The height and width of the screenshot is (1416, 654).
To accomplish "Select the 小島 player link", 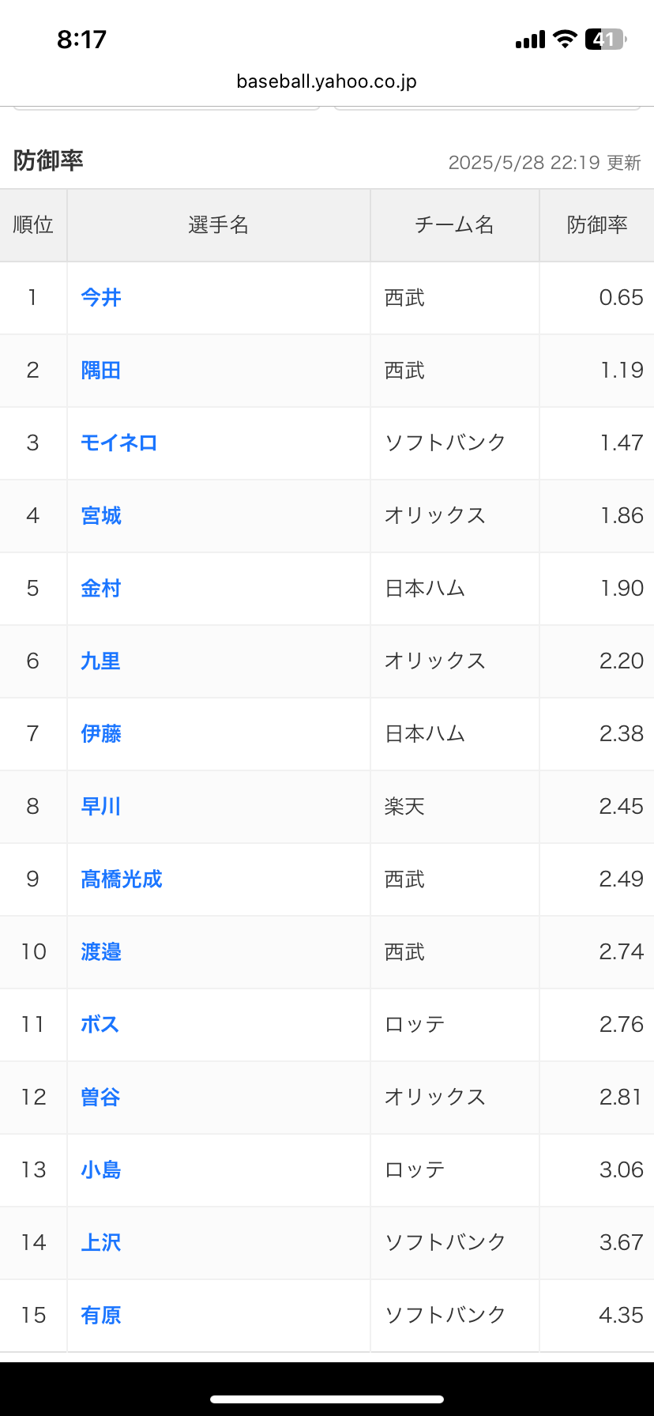I will click(101, 1170).
